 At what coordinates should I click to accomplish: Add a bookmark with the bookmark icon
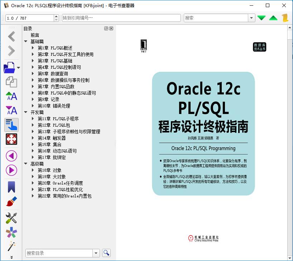11,187
